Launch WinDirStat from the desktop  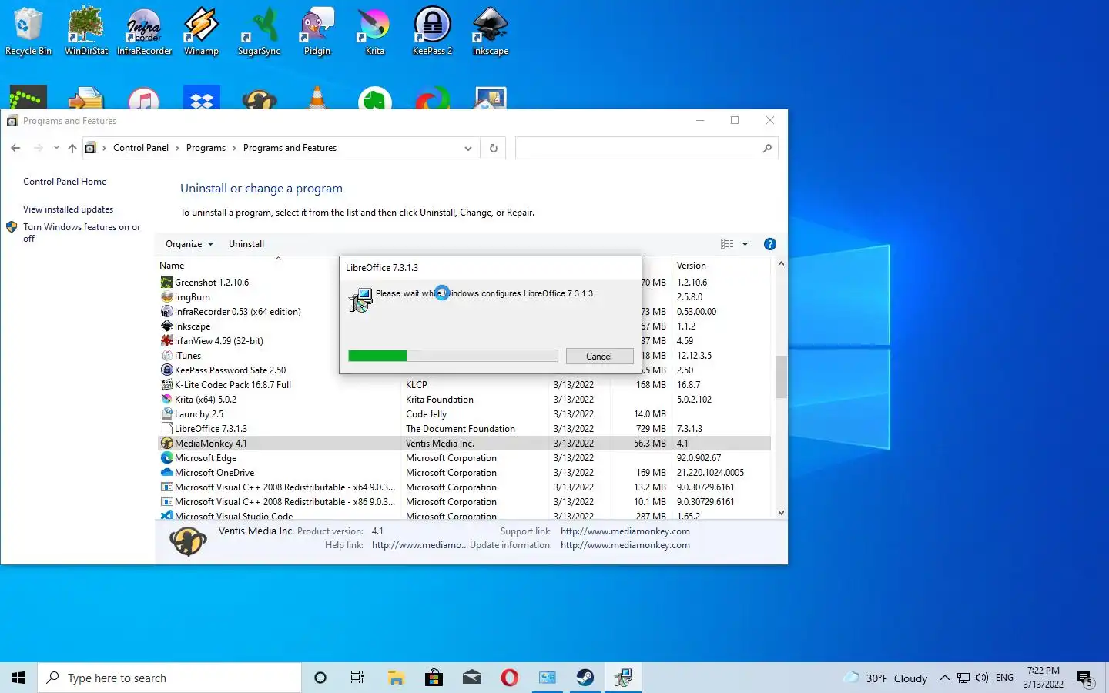click(x=86, y=31)
